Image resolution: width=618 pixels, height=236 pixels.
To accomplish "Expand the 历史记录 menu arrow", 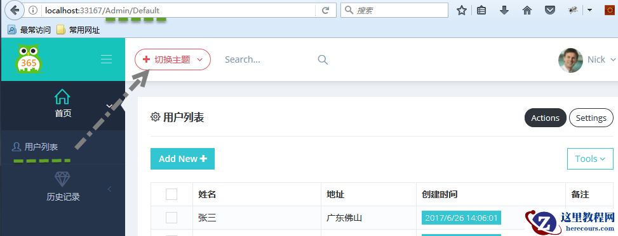I will click(x=109, y=189).
